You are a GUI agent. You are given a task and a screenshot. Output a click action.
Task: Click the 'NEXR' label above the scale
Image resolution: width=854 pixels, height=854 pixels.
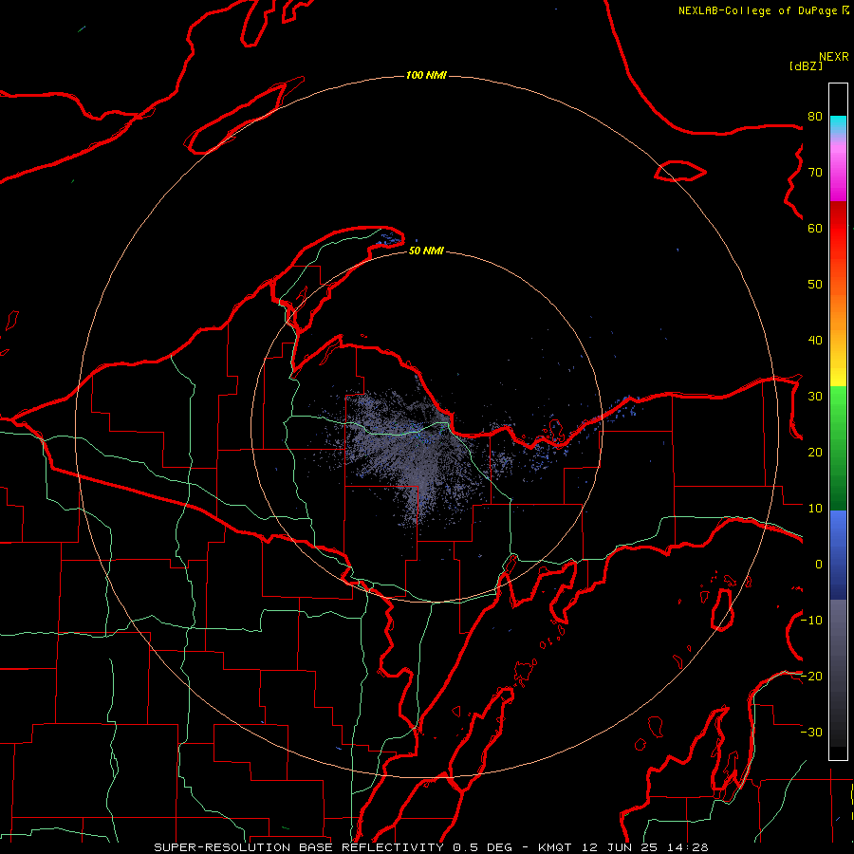click(x=834, y=57)
